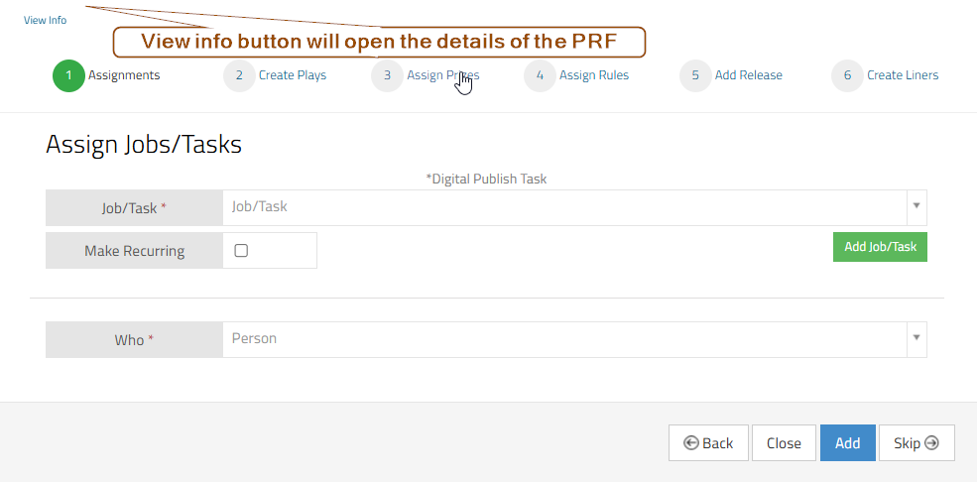Click the step 2 number circle
Viewport: 978px width, 482px height.
pos(239,75)
